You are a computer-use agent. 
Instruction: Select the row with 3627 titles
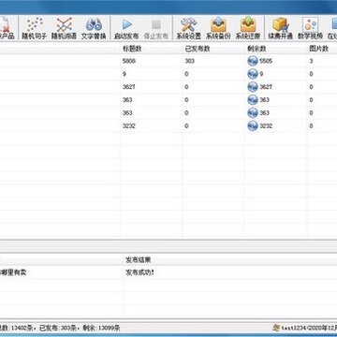click(x=168, y=87)
